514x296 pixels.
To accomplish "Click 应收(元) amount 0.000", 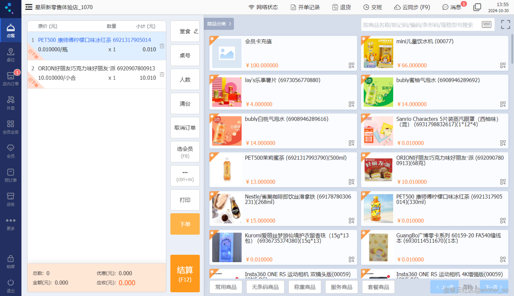I will tap(127, 283).
